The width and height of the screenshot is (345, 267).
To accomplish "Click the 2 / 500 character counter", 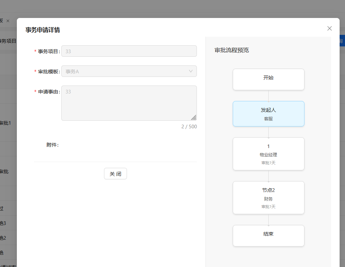I will pos(189,126).
